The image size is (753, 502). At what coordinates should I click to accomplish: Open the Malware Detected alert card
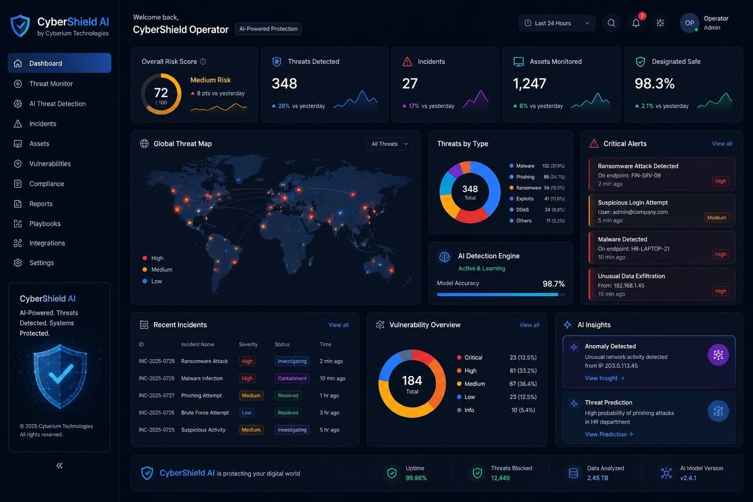(x=662, y=248)
